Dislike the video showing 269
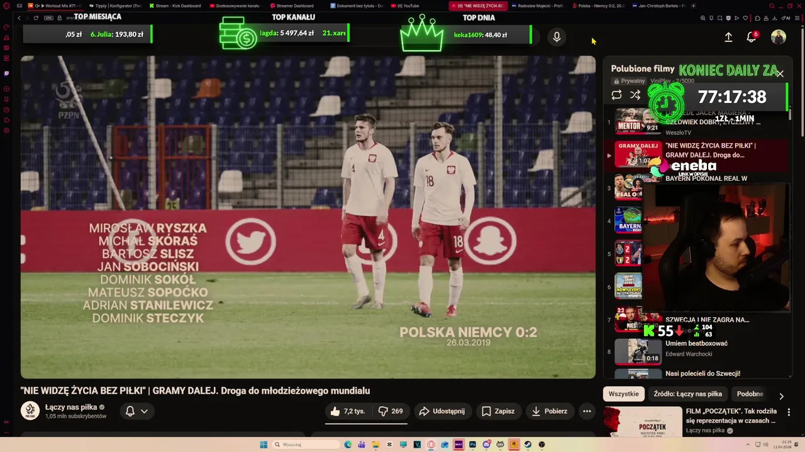Screen dimensions: 805x452 [390, 411]
